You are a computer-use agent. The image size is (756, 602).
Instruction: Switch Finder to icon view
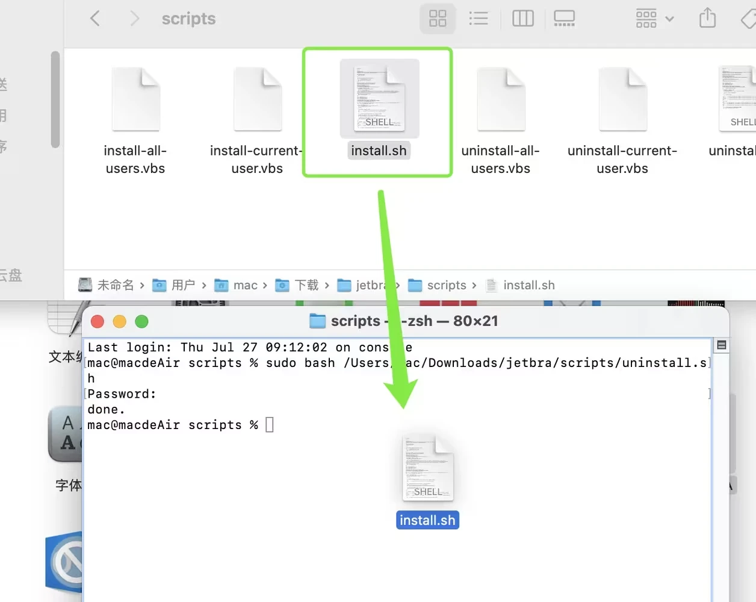tap(438, 19)
